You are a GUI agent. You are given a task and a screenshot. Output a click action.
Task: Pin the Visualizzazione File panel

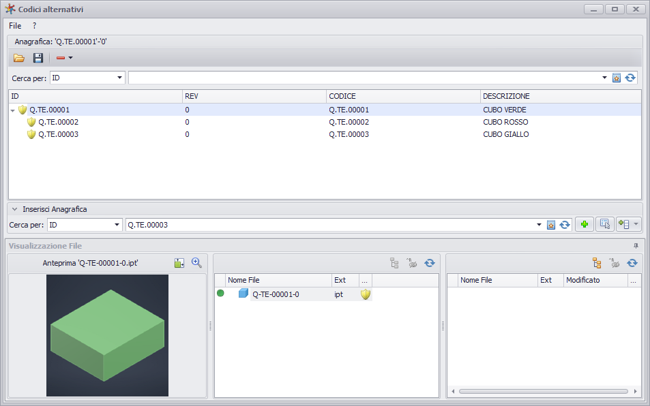coord(636,246)
